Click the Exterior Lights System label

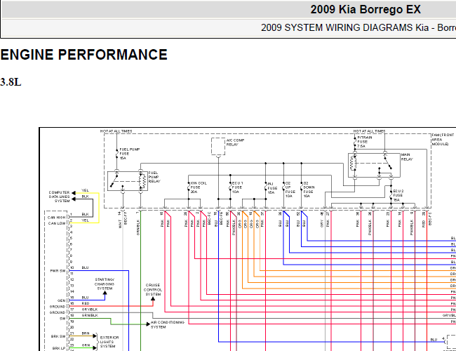(109, 342)
